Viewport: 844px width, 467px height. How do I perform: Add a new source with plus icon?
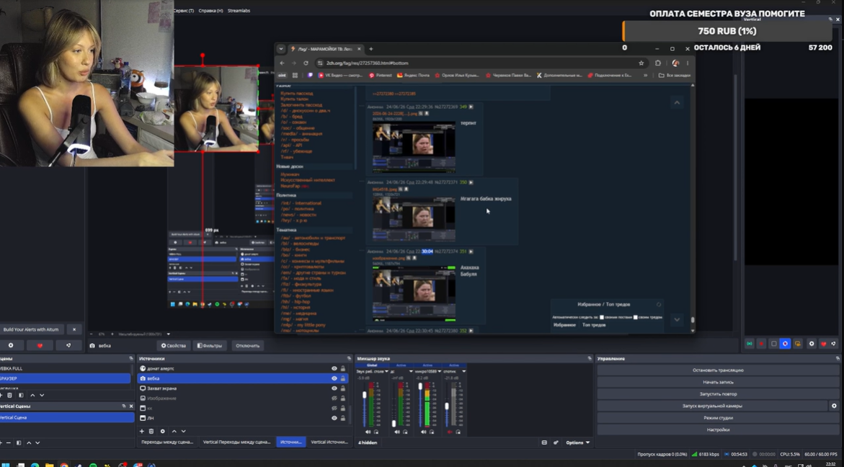coord(141,431)
